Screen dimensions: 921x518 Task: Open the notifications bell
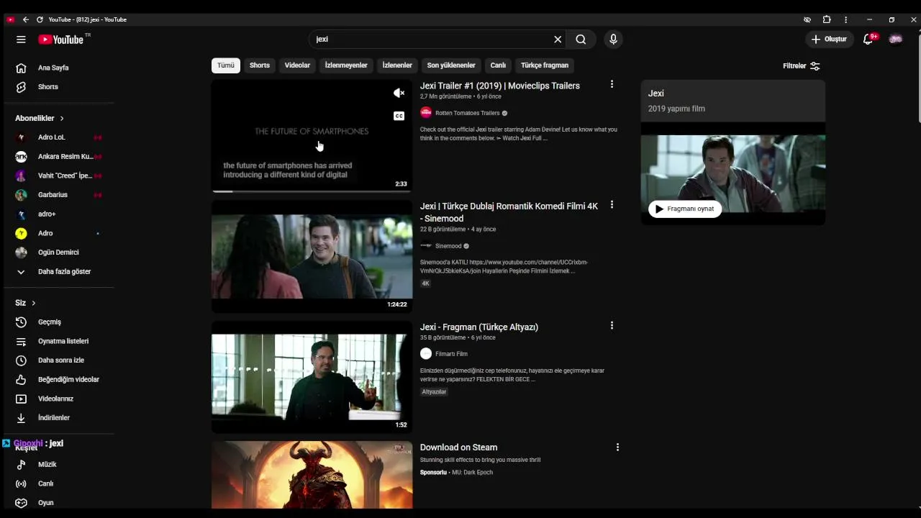pos(868,39)
